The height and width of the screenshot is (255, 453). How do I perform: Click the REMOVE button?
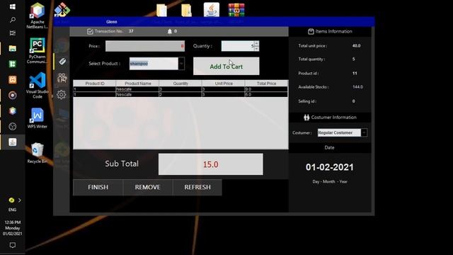(148, 187)
